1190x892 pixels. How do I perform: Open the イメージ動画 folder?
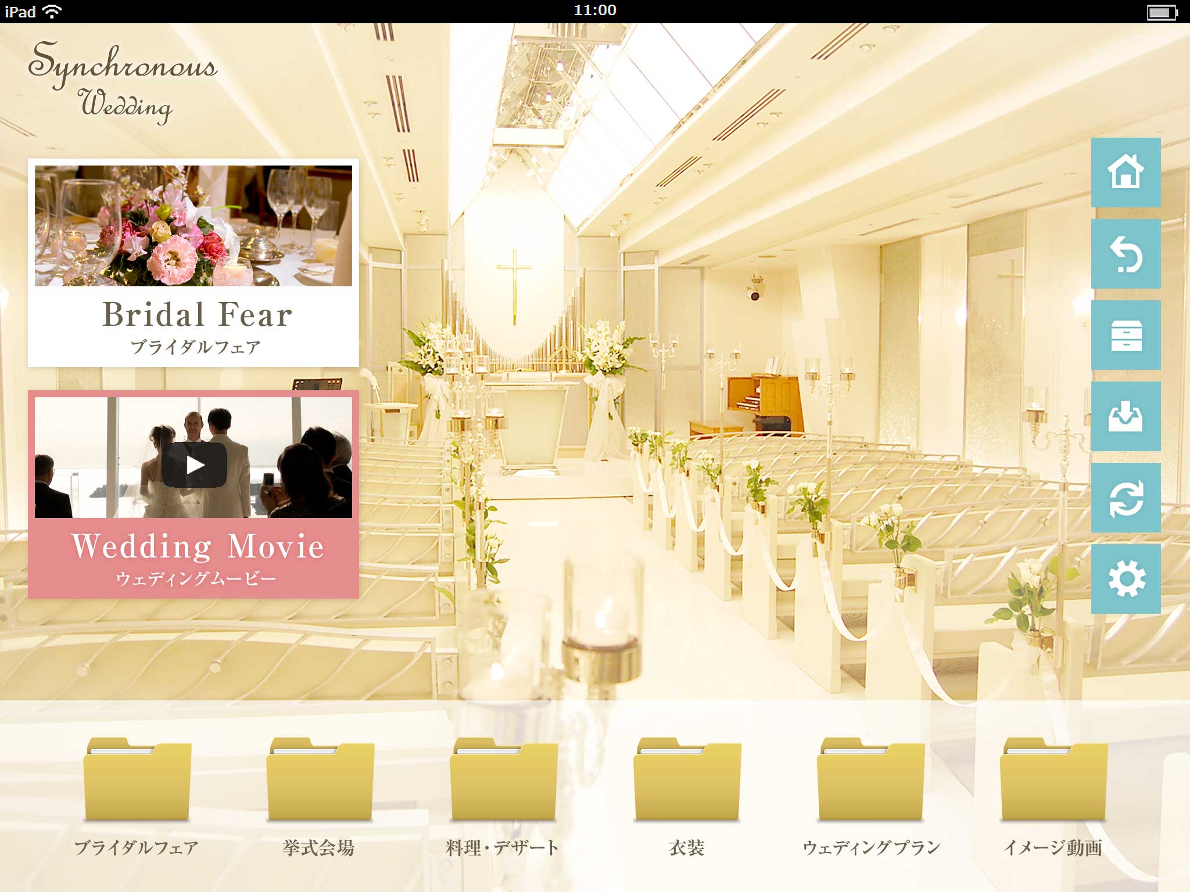pos(1053,779)
